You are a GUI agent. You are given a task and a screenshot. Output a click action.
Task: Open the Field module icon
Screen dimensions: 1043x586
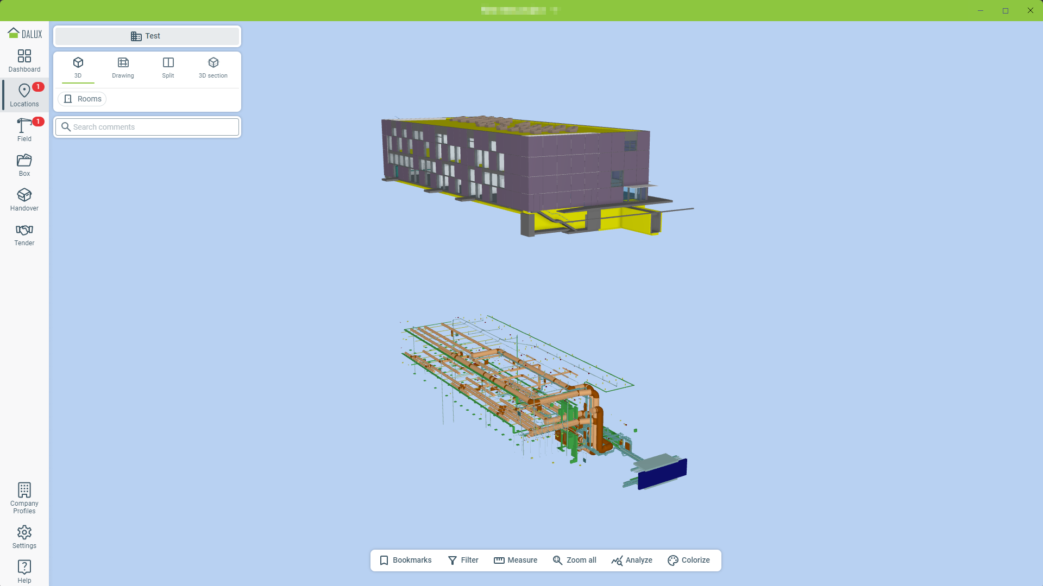pyautogui.click(x=24, y=130)
